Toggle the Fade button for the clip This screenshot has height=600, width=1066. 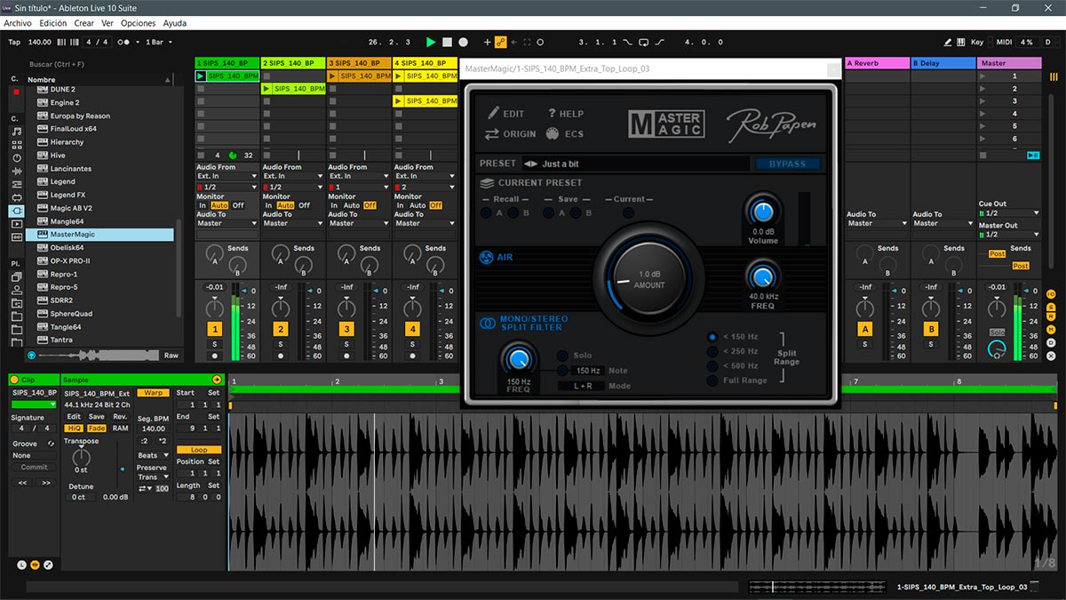pos(97,428)
